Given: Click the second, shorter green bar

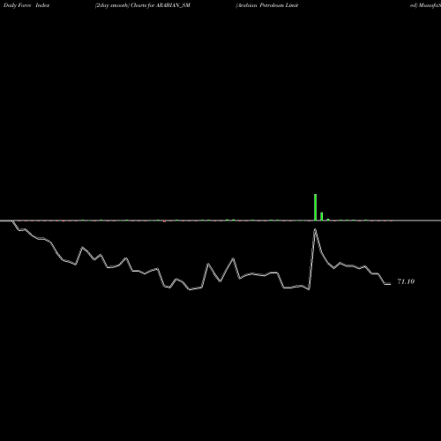Looking at the screenshot, I should click(x=322, y=216).
